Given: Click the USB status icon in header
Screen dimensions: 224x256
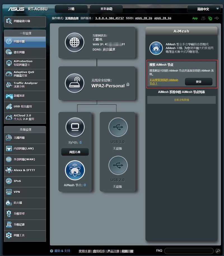Looking at the screenshot, I should pos(217,18).
